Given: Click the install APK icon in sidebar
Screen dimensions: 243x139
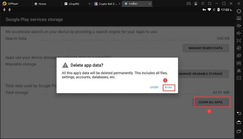Looking at the screenshot, I should [239, 63].
